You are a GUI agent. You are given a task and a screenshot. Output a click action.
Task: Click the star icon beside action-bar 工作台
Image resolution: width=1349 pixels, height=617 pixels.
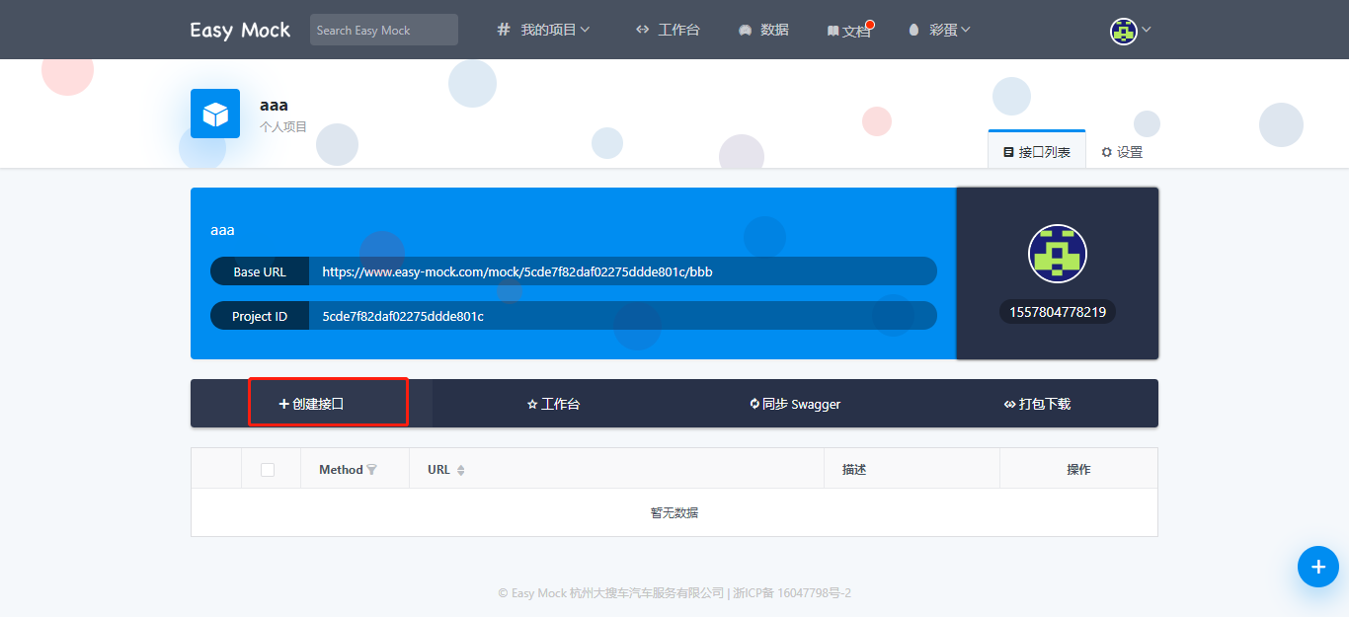[532, 404]
